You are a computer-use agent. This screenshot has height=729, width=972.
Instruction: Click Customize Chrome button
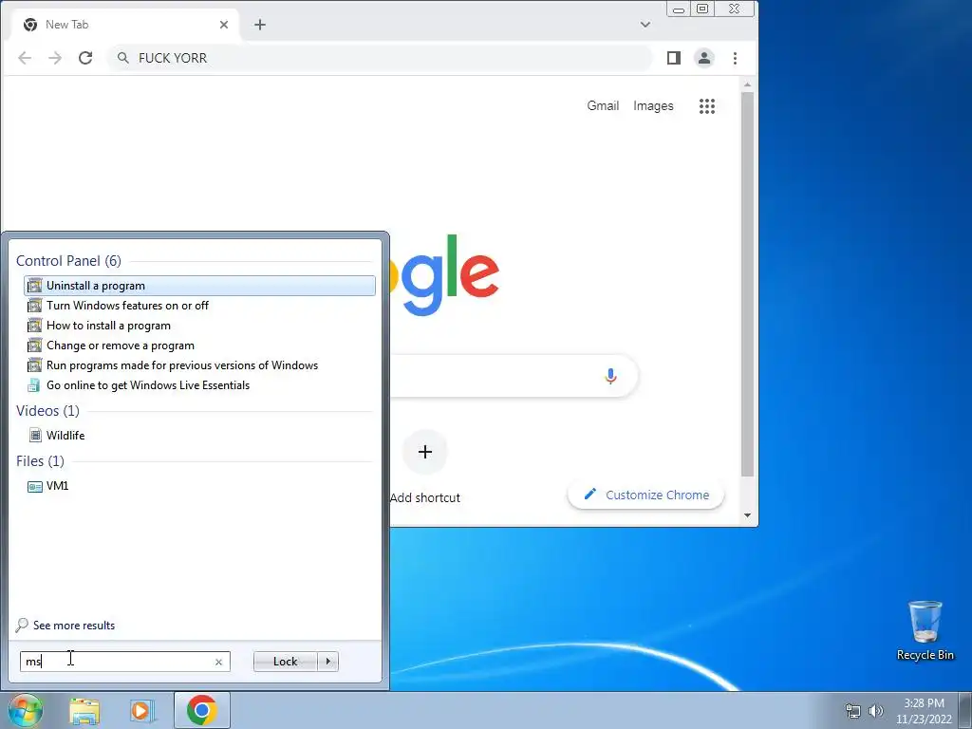[x=645, y=495]
